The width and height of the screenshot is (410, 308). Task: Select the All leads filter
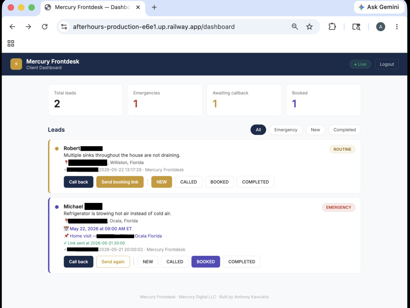click(258, 130)
